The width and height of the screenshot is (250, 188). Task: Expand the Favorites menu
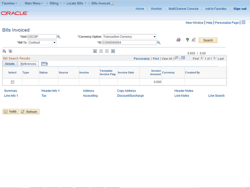9,3
